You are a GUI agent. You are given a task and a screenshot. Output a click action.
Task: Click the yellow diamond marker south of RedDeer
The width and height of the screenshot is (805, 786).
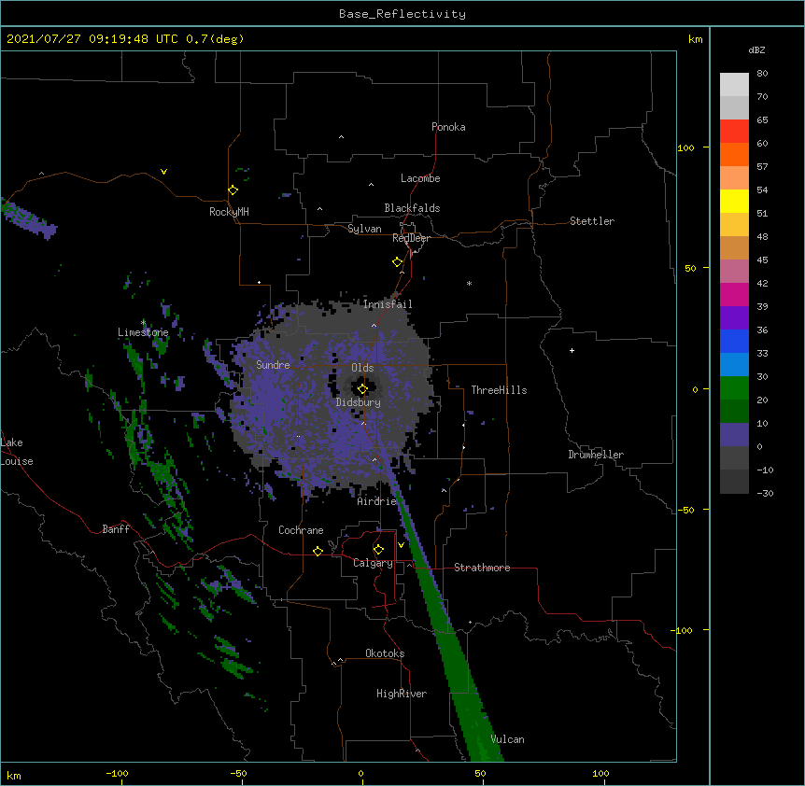(397, 262)
